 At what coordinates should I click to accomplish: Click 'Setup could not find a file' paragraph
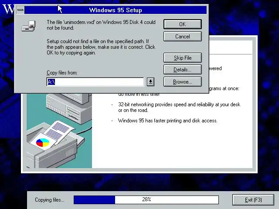(x=101, y=47)
